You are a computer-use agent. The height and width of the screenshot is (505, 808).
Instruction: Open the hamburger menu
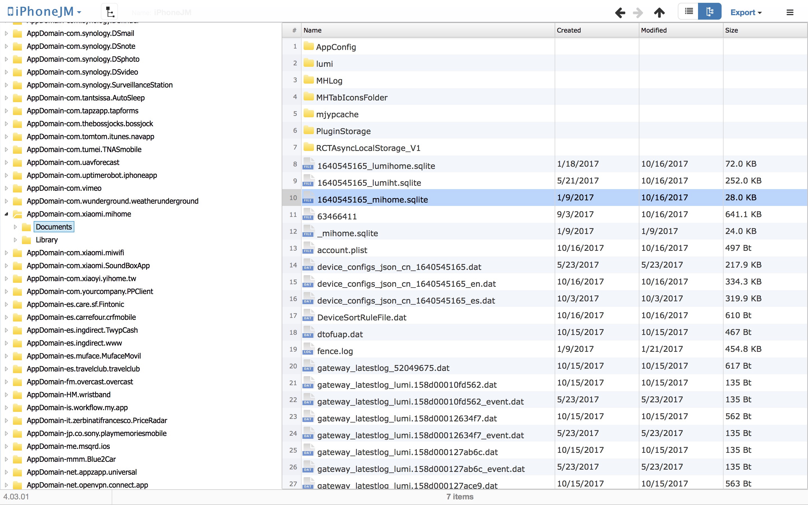tap(790, 12)
